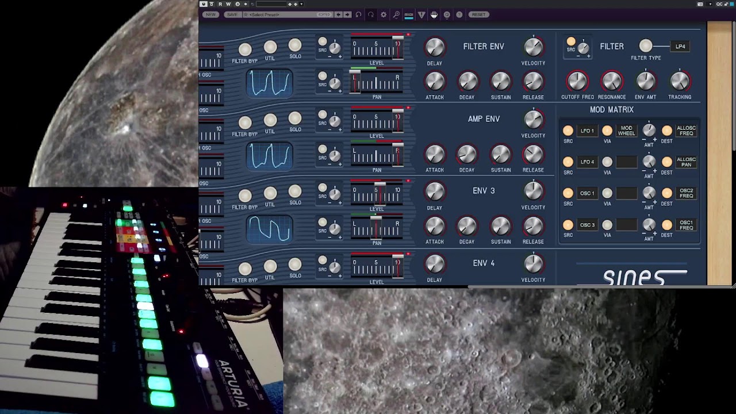Open the OSC 1 source selector

[587, 193]
